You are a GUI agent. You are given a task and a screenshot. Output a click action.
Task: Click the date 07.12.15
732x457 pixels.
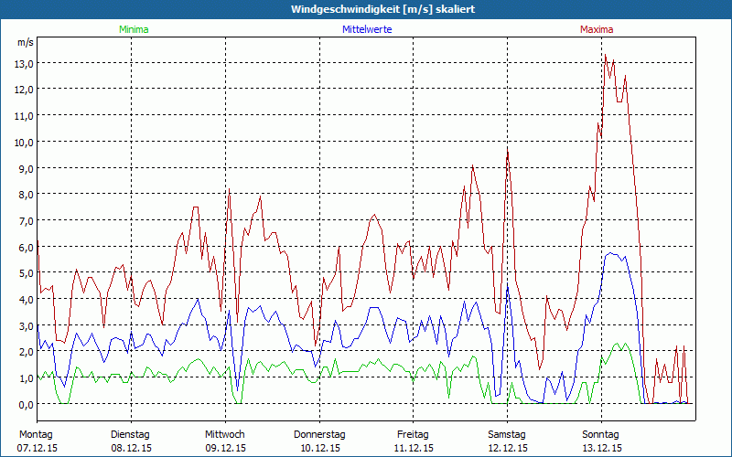click(x=38, y=448)
